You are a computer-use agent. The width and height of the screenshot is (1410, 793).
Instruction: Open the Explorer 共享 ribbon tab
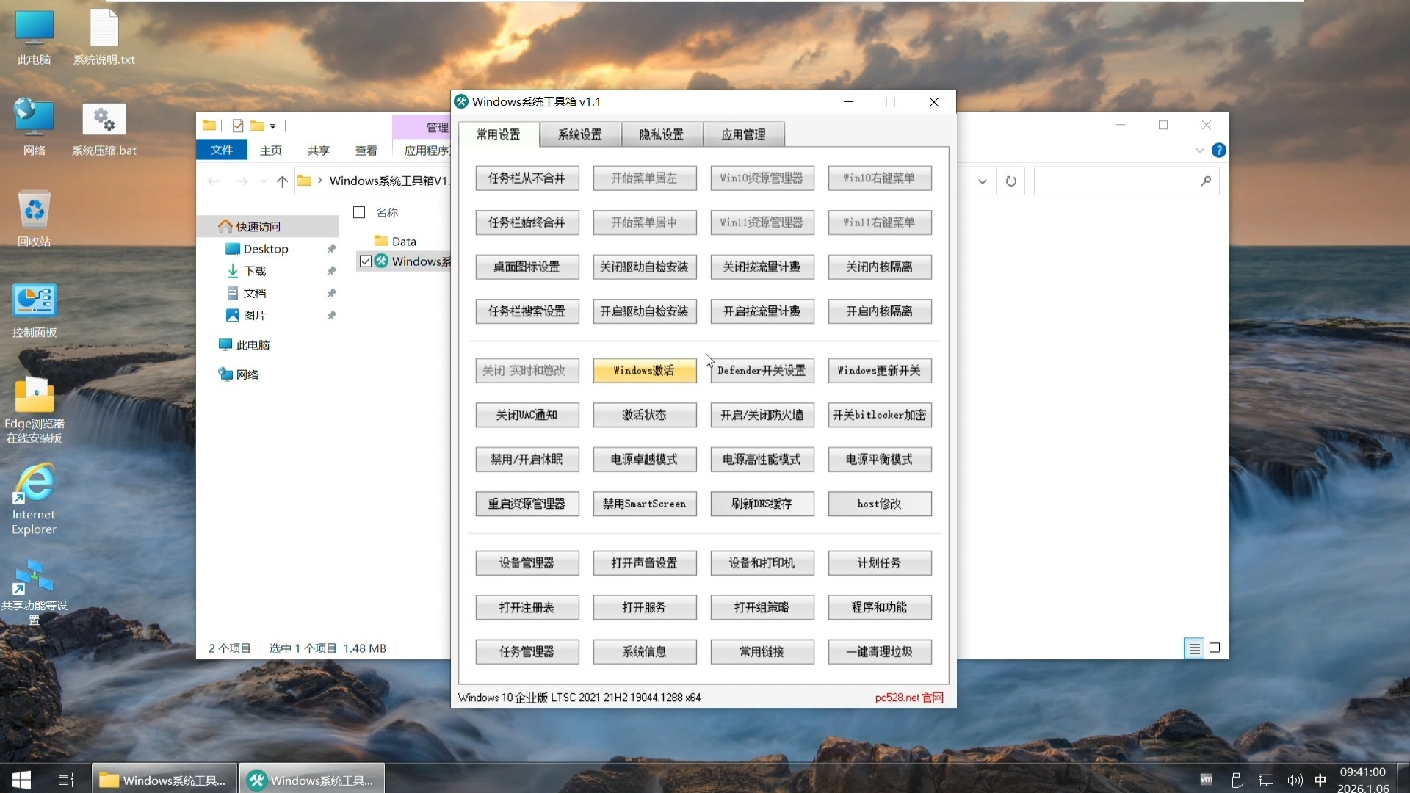click(x=319, y=151)
